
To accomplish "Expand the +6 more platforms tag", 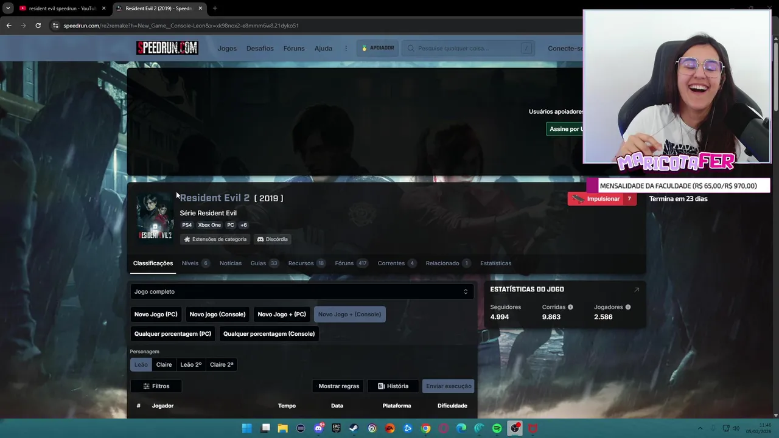I will pos(244,225).
